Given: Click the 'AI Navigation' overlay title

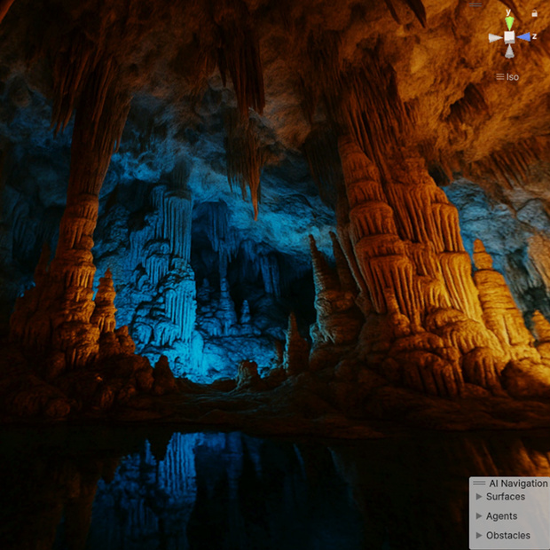Looking at the screenshot, I should (x=518, y=483).
